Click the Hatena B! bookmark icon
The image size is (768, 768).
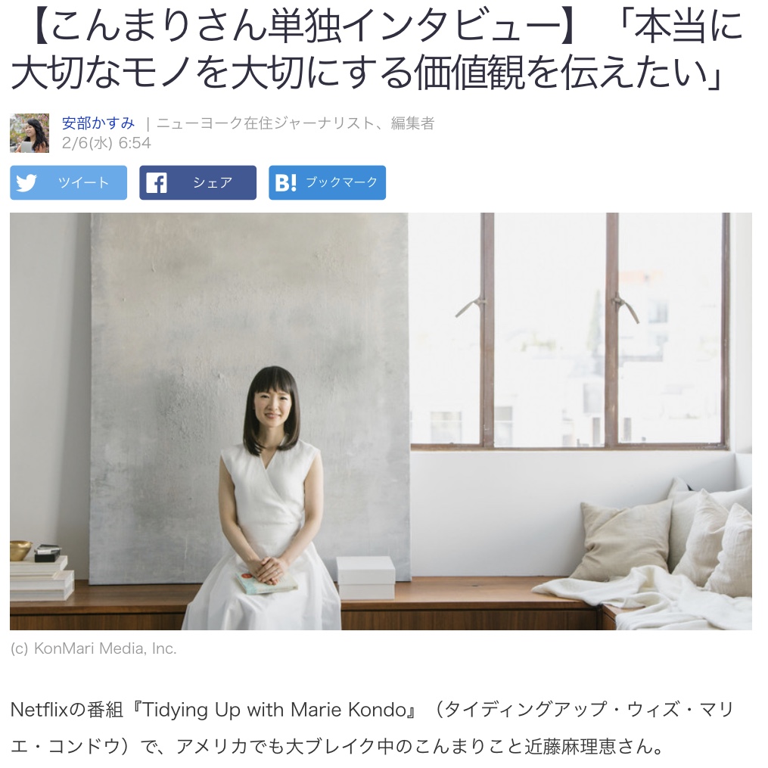click(285, 182)
